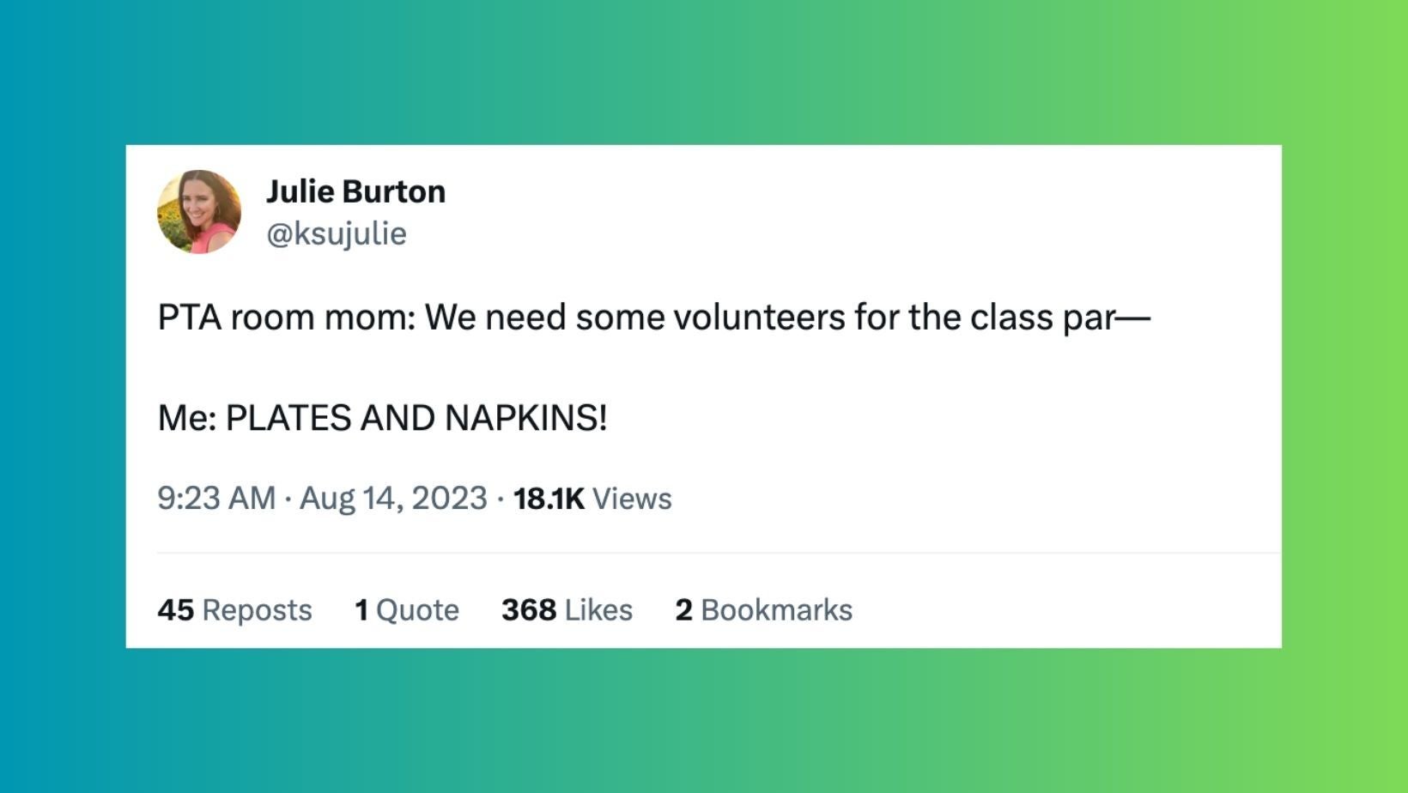This screenshot has width=1408, height=793.
Task: Show the Likes label link
Action: [x=598, y=610]
